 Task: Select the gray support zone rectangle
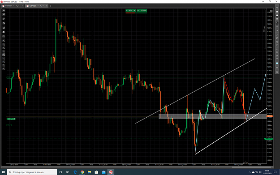point(213,116)
